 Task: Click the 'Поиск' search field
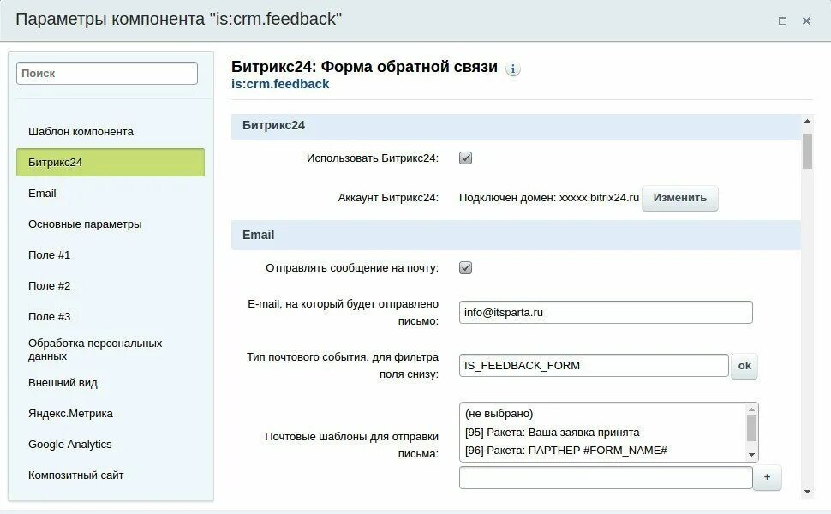pos(107,74)
